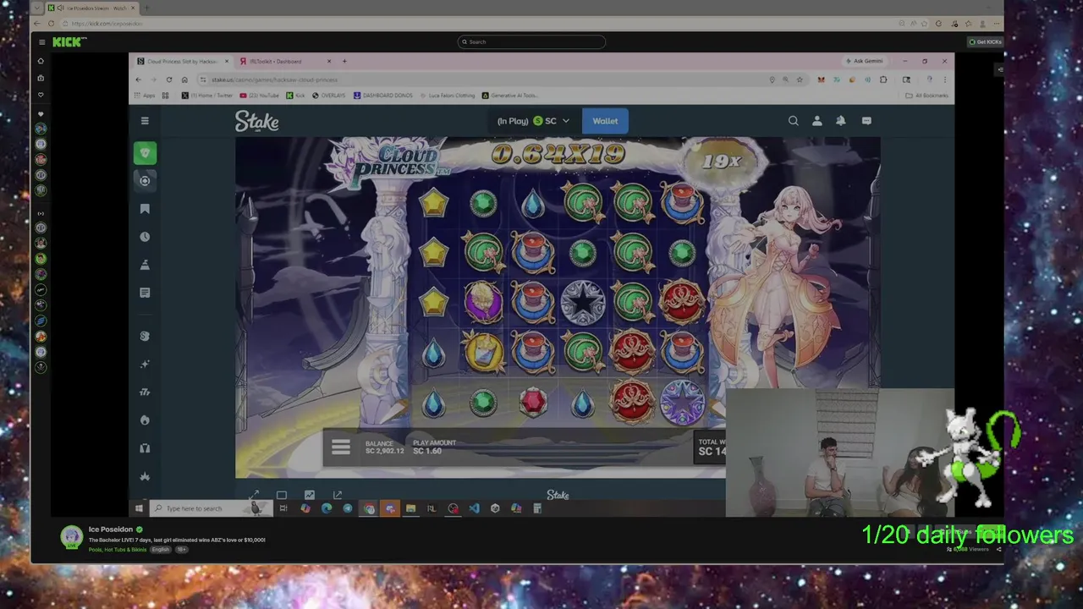The width and height of the screenshot is (1083, 609).
Task: Open the YouTube bookmark
Action: click(259, 96)
